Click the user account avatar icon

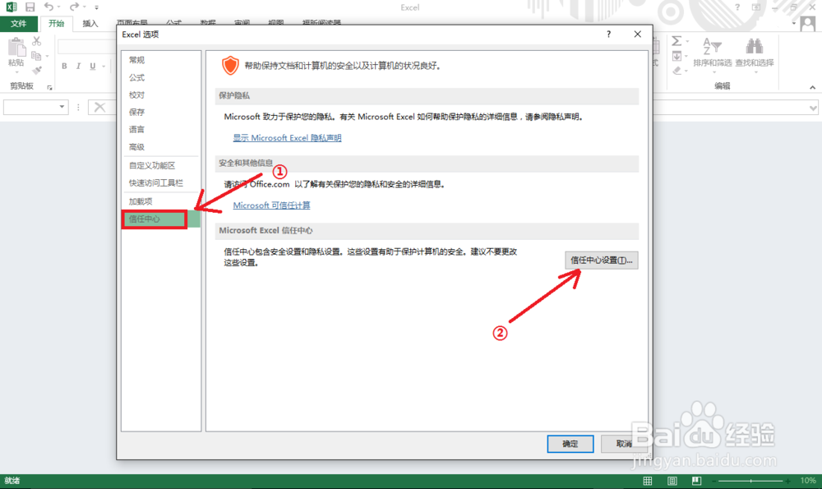[x=808, y=24]
